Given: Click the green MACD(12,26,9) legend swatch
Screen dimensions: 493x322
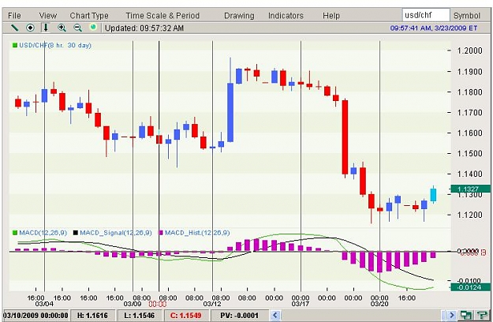Looking at the screenshot, I should click(15, 233).
